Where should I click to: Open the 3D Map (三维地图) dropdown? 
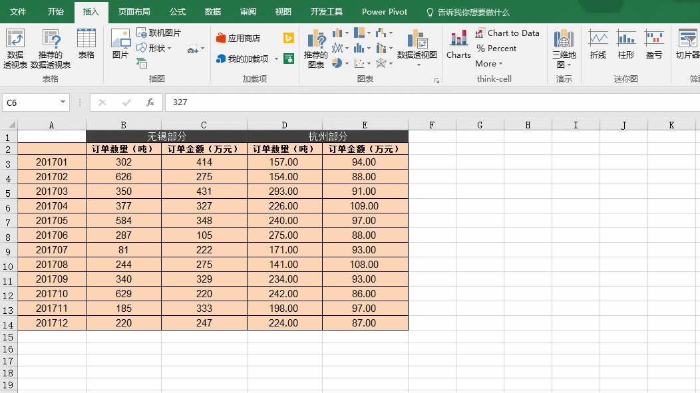point(564,65)
